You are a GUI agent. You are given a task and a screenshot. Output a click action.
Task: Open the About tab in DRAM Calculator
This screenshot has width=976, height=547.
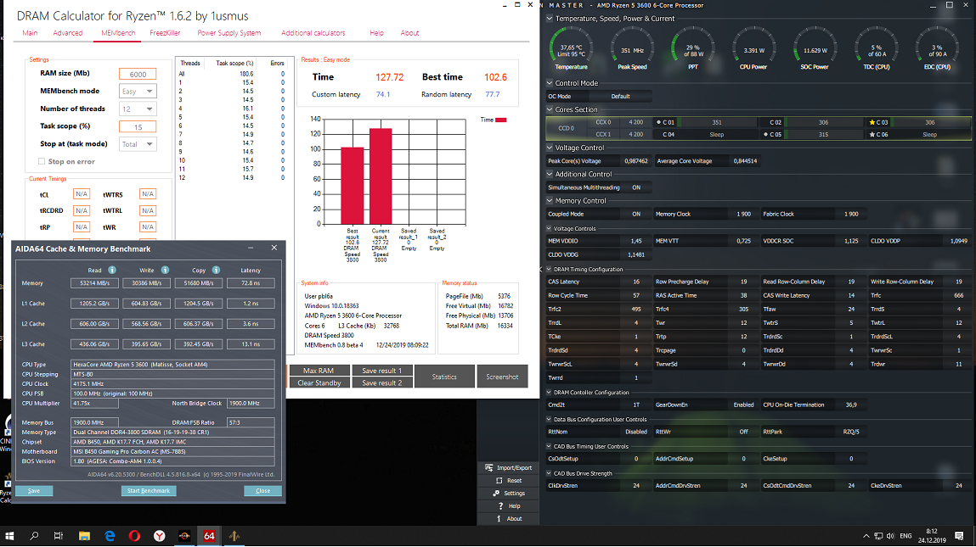409,33
